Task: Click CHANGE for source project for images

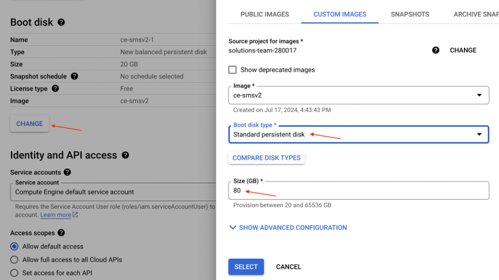Action: [463, 50]
